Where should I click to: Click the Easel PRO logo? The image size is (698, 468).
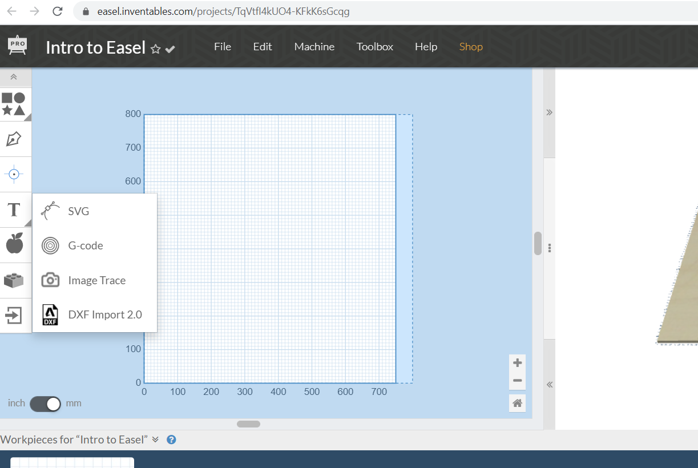[x=17, y=46]
